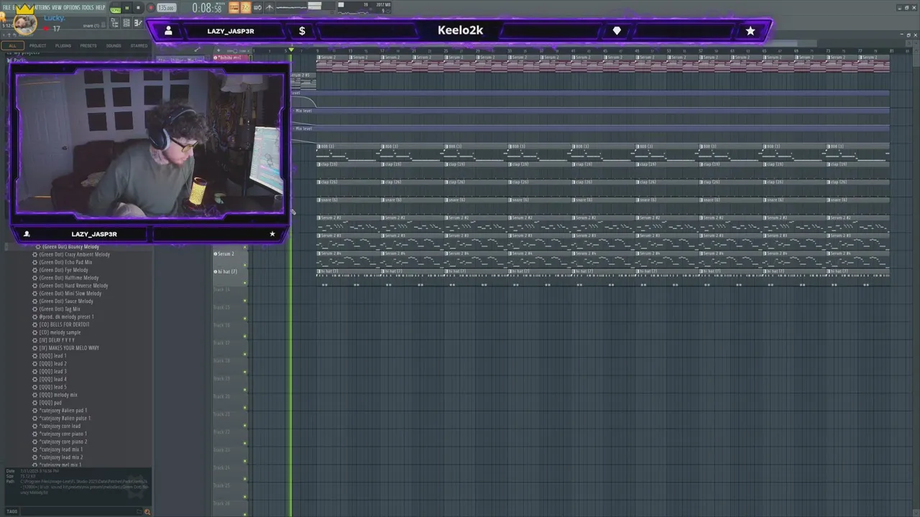Switch to the PRESETS browser tab
The image size is (920, 517).
pos(88,45)
